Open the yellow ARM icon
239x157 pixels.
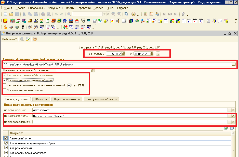click(5, 21)
